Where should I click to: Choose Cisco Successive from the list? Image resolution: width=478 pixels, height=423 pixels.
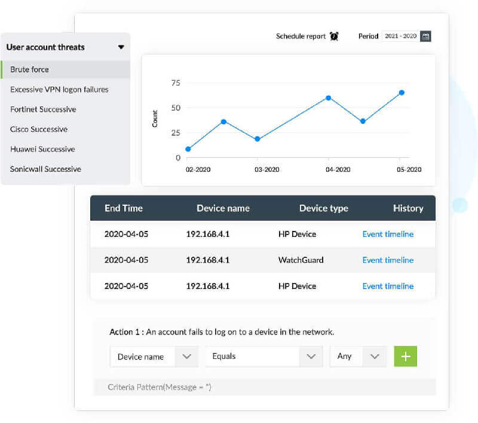[x=39, y=129]
